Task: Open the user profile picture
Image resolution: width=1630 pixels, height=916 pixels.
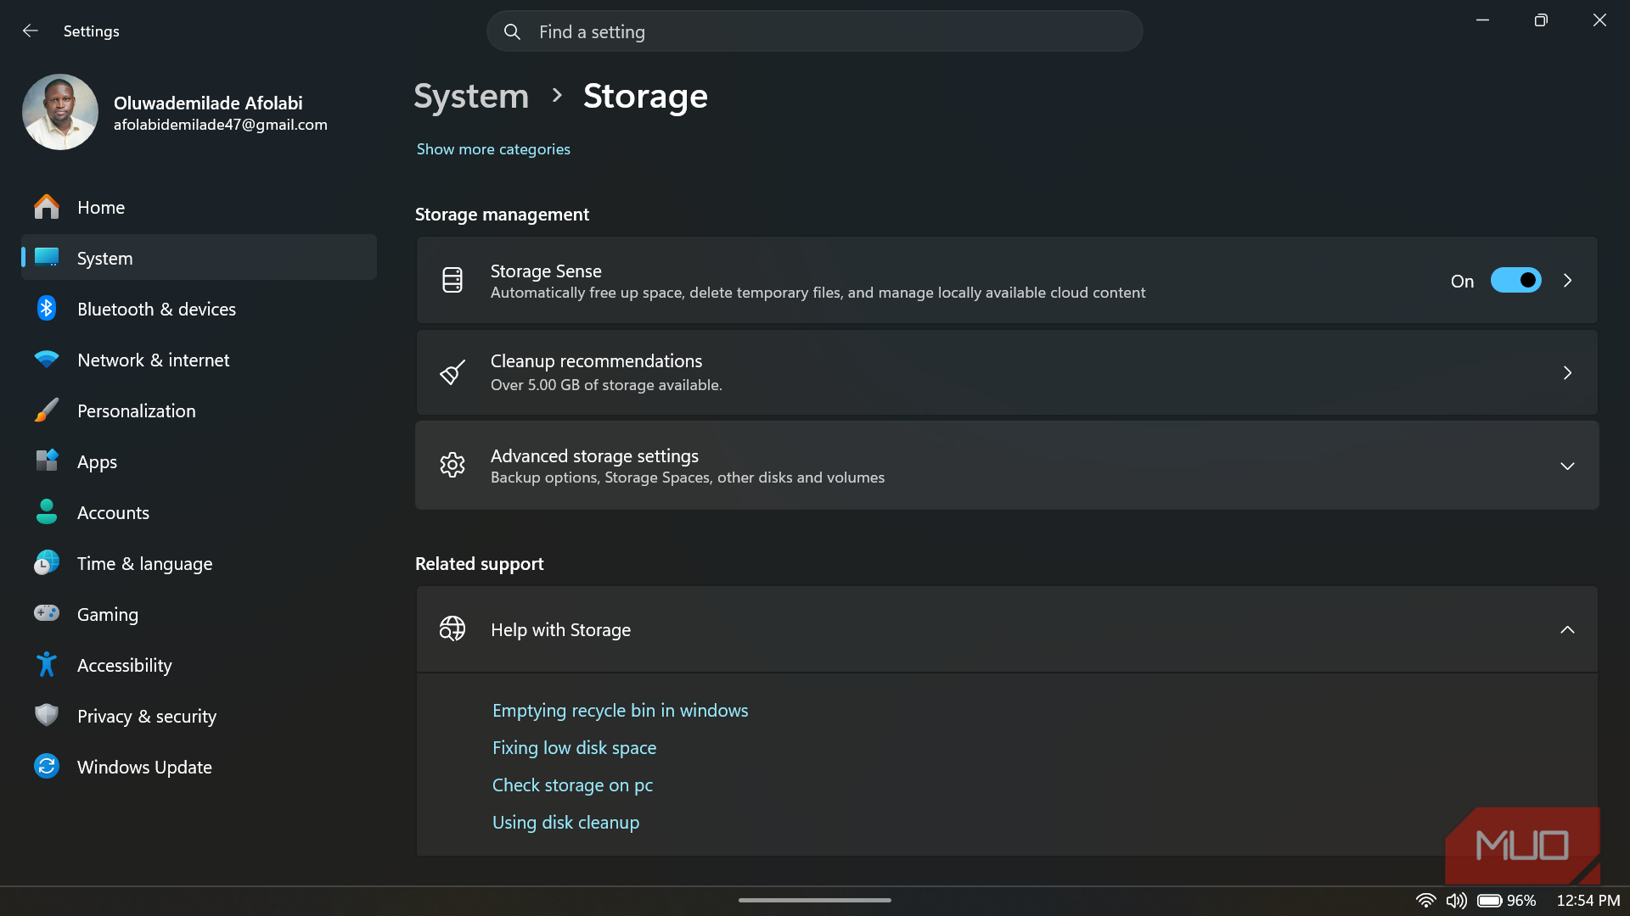Action: click(60, 112)
